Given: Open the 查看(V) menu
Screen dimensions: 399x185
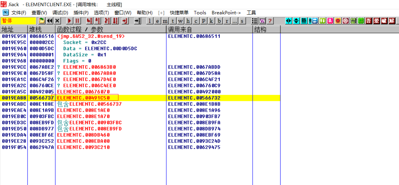Looking at the screenshot, I should click(x=39, y=13).
